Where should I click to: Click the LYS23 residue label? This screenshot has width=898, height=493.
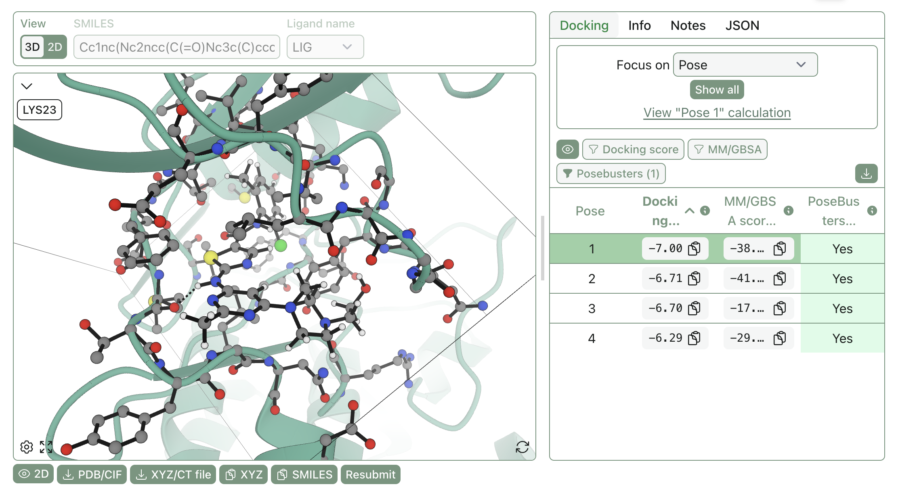tap(40, 110)
